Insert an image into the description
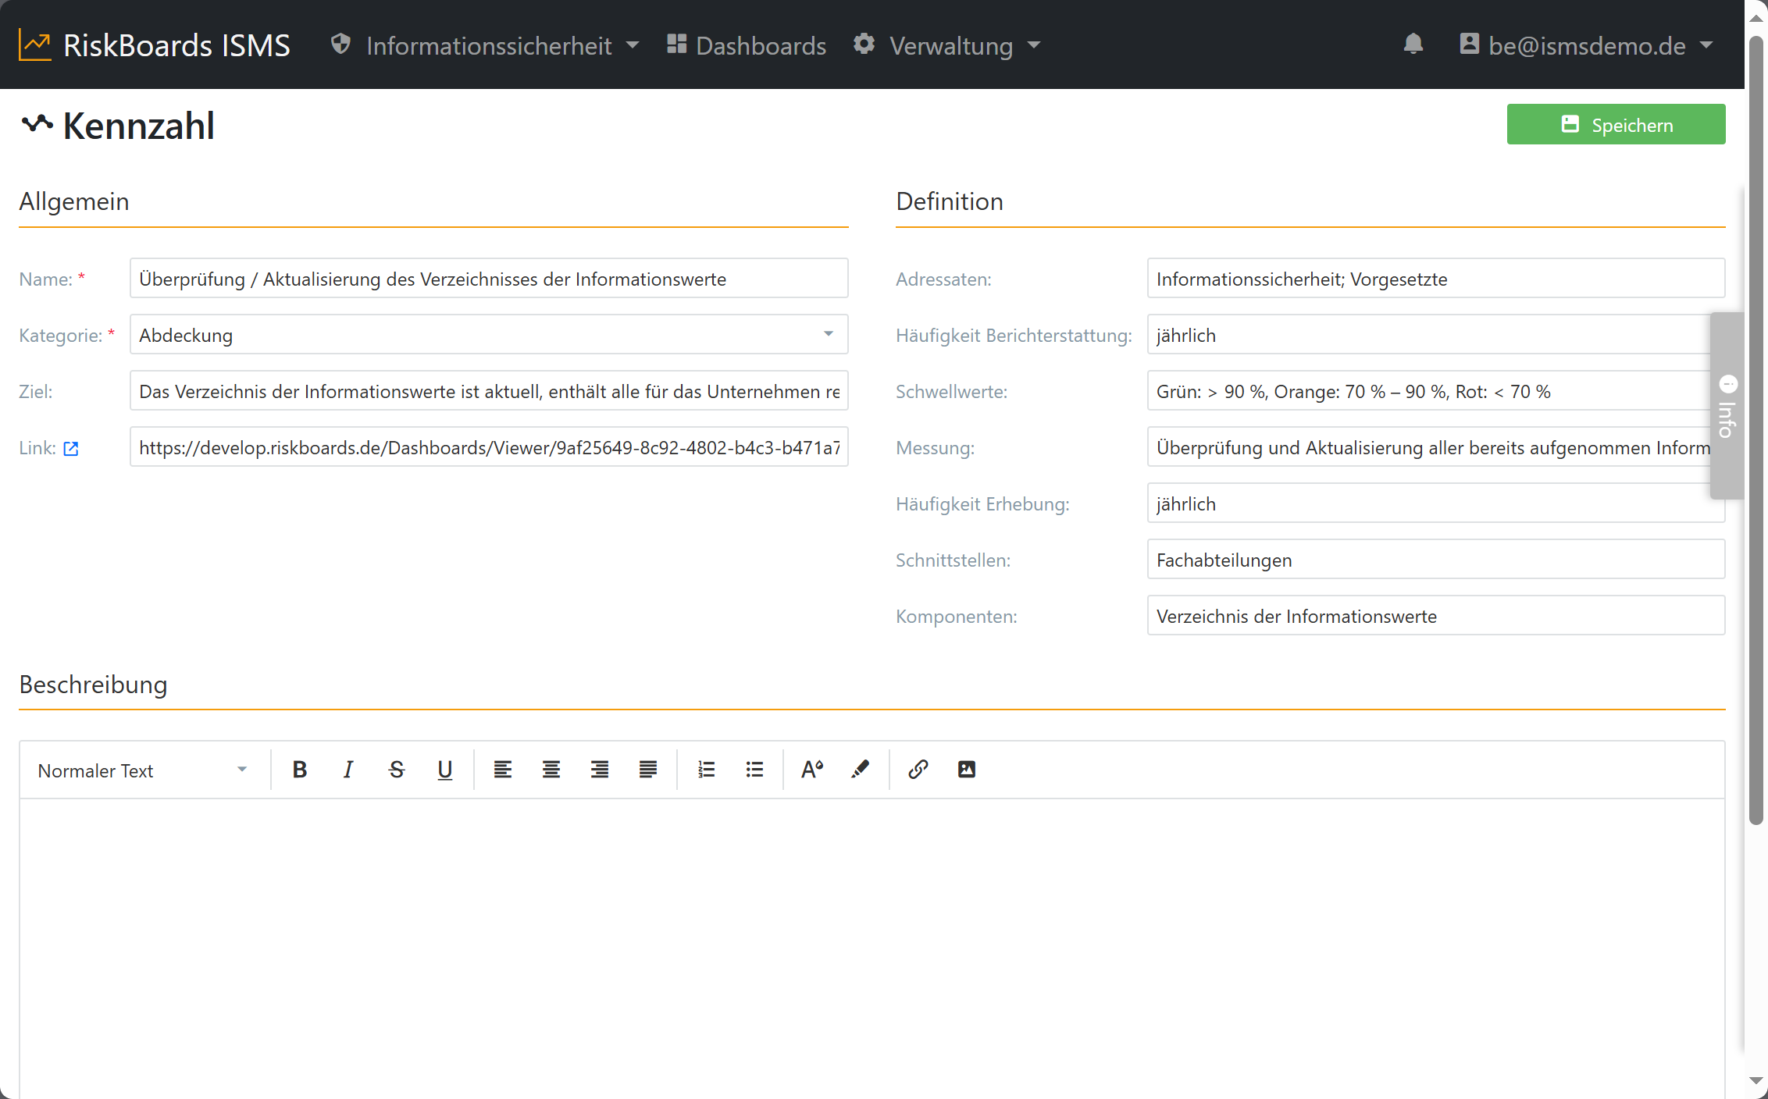Viewport: 1768px width, 1099px height. [966, 770]
